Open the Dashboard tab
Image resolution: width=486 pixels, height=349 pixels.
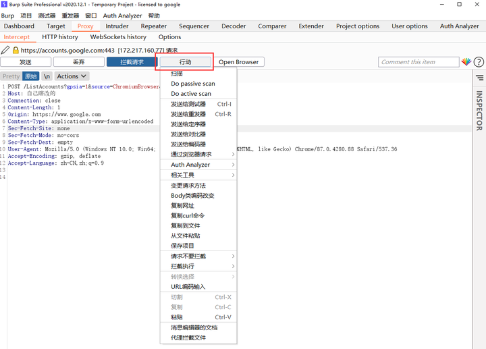click(x=19, y=26)
